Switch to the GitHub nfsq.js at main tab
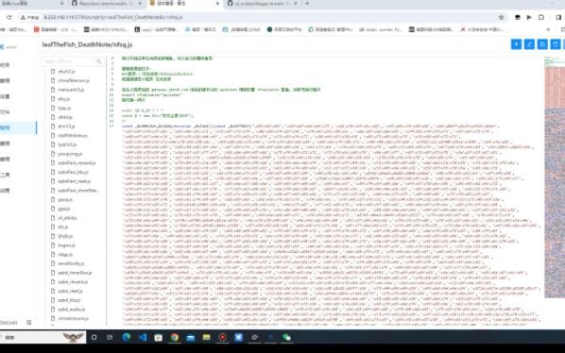This screenshot has width=565, height=353. tap(263, 3)
